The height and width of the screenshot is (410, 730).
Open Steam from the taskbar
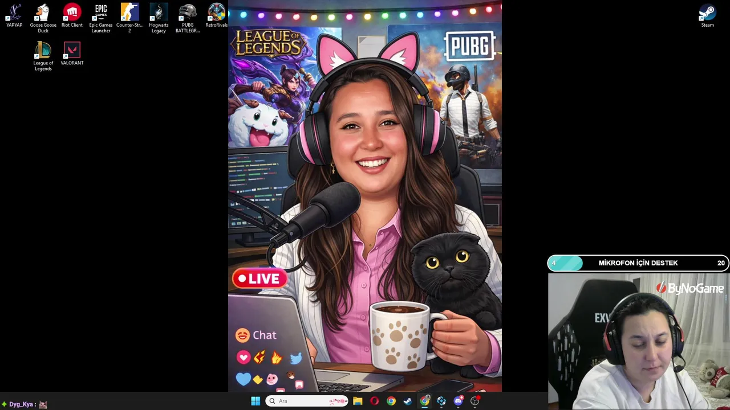[408, 401]
